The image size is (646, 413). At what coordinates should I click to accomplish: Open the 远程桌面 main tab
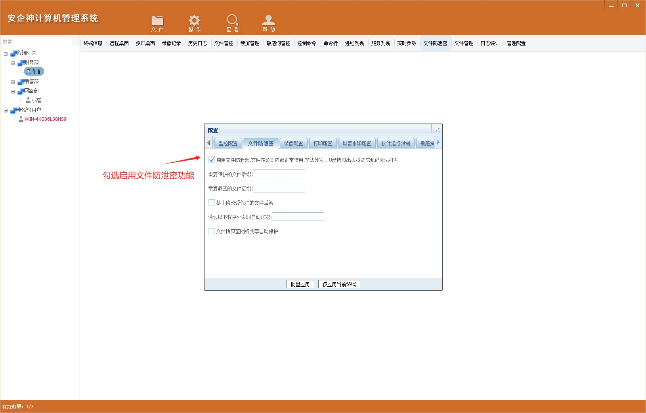click(x=119, y=43)
